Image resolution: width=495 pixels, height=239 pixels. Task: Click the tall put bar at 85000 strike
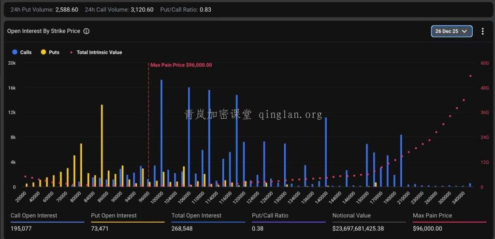pyautogui.click(x=102, y=145)
